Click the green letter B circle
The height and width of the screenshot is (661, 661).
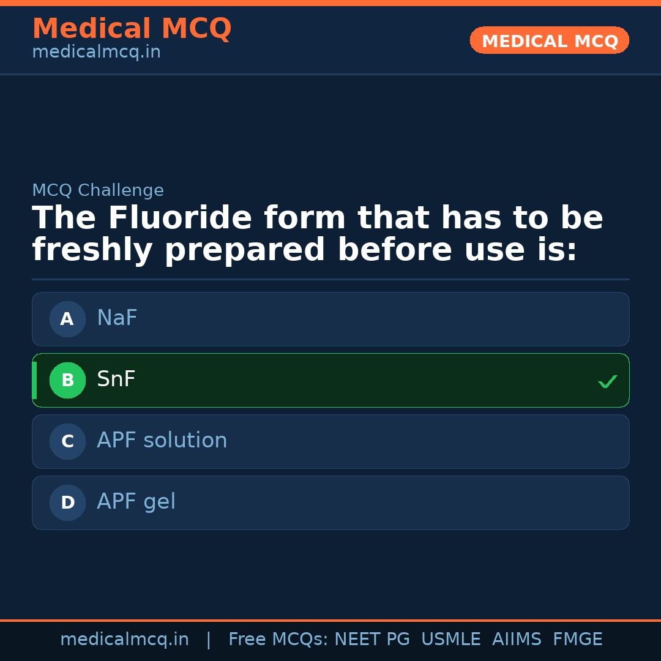coord(67,380)
